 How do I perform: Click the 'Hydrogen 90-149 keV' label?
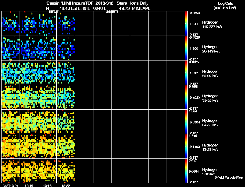(211, 49)
